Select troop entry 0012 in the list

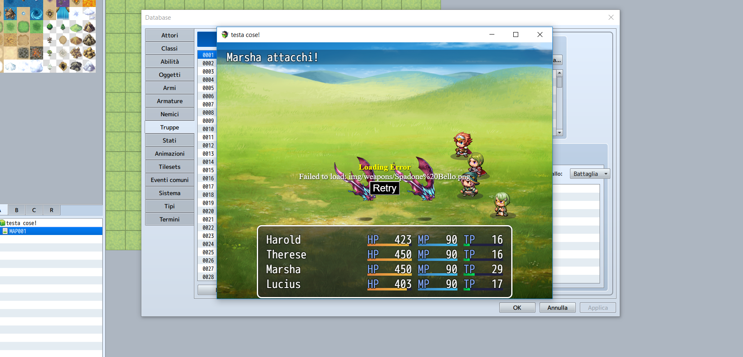click(x=208, y=145)
